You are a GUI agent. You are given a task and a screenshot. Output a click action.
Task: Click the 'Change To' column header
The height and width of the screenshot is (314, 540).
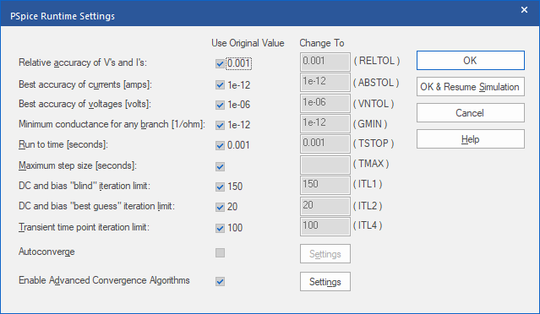click(x=322, y=43)
